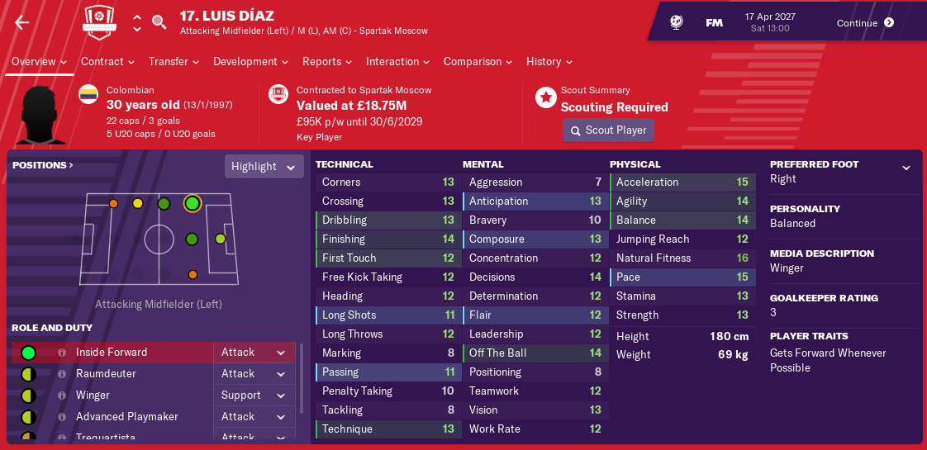Click the Spartak Moscow club badge in header
The height and width of the screenshot is (450, 927).
pyautogui.click(x=99, y=22)
